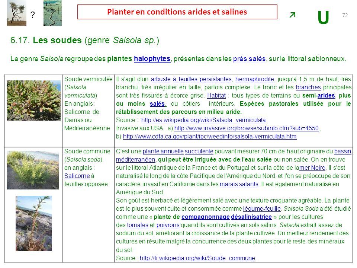The image size is (357, 268).
Task: Open the prés salés link
Action: pos(249,59)
